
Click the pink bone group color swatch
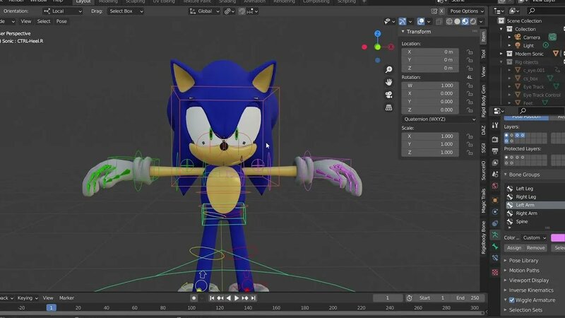pyautogui.click(x=558, y=238)
